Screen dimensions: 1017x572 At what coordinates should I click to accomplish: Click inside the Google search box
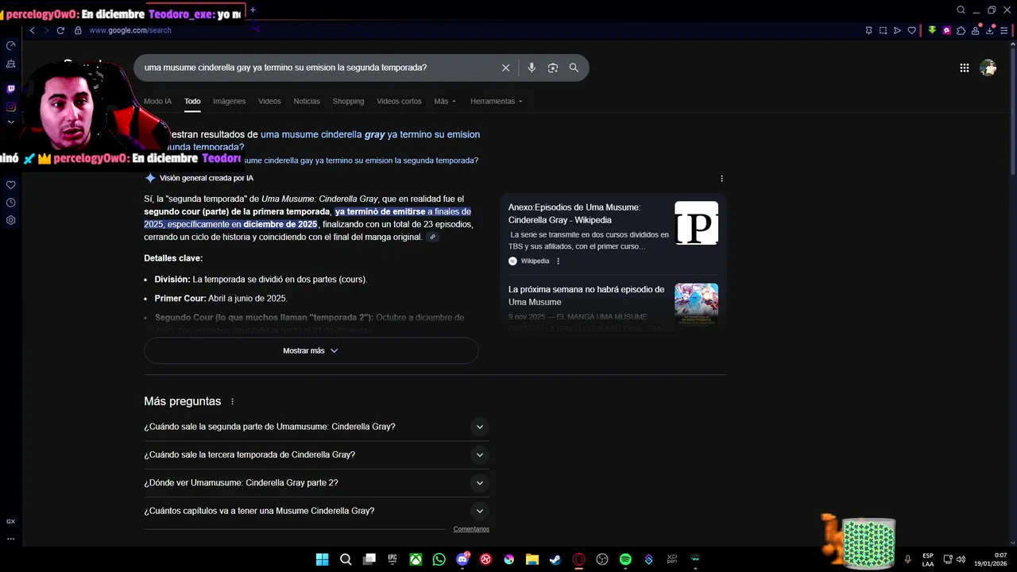(x=318, y=68)
